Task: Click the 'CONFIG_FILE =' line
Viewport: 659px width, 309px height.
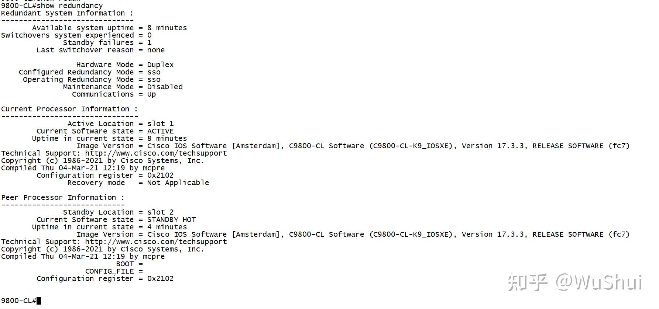Action: [x=114, y=271]
